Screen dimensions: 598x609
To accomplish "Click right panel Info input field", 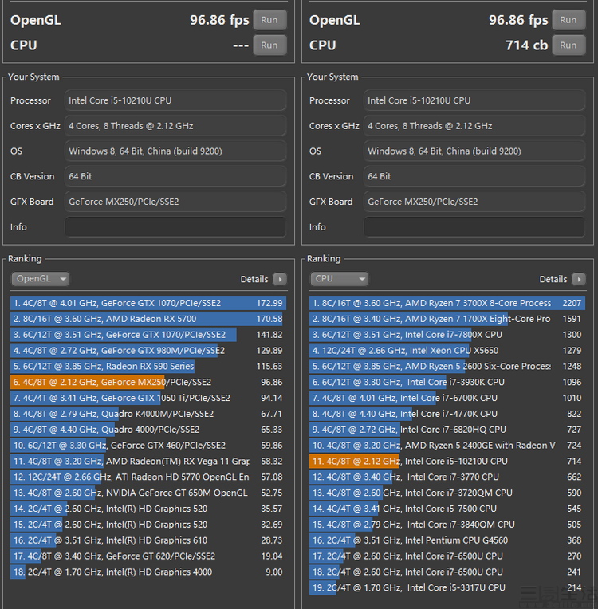I will 474,227.
